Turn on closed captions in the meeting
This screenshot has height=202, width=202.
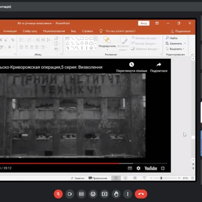[x=81, y=194]
